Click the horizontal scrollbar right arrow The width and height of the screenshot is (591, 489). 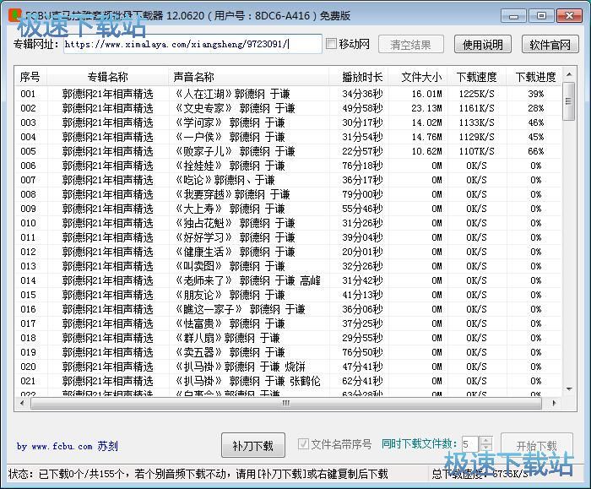[554, 403]
